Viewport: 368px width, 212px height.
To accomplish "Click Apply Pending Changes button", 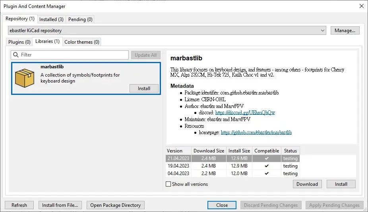I will (x=334, y=205).
